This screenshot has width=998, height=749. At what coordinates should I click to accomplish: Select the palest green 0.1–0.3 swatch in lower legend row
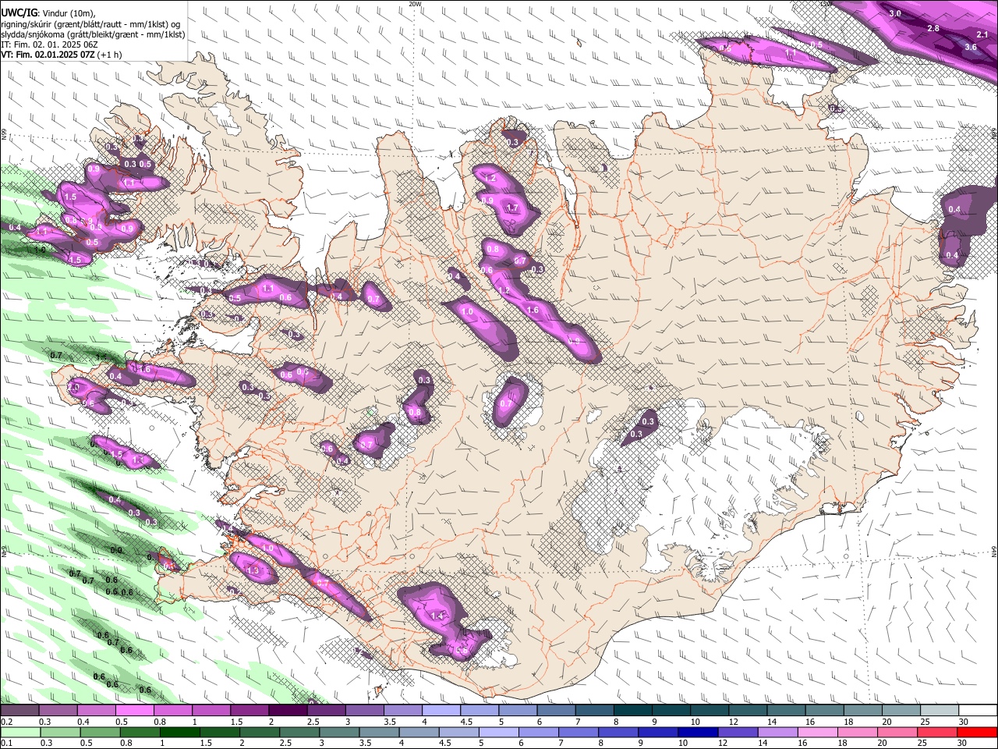pyautogui.click(x=19, y=732)
